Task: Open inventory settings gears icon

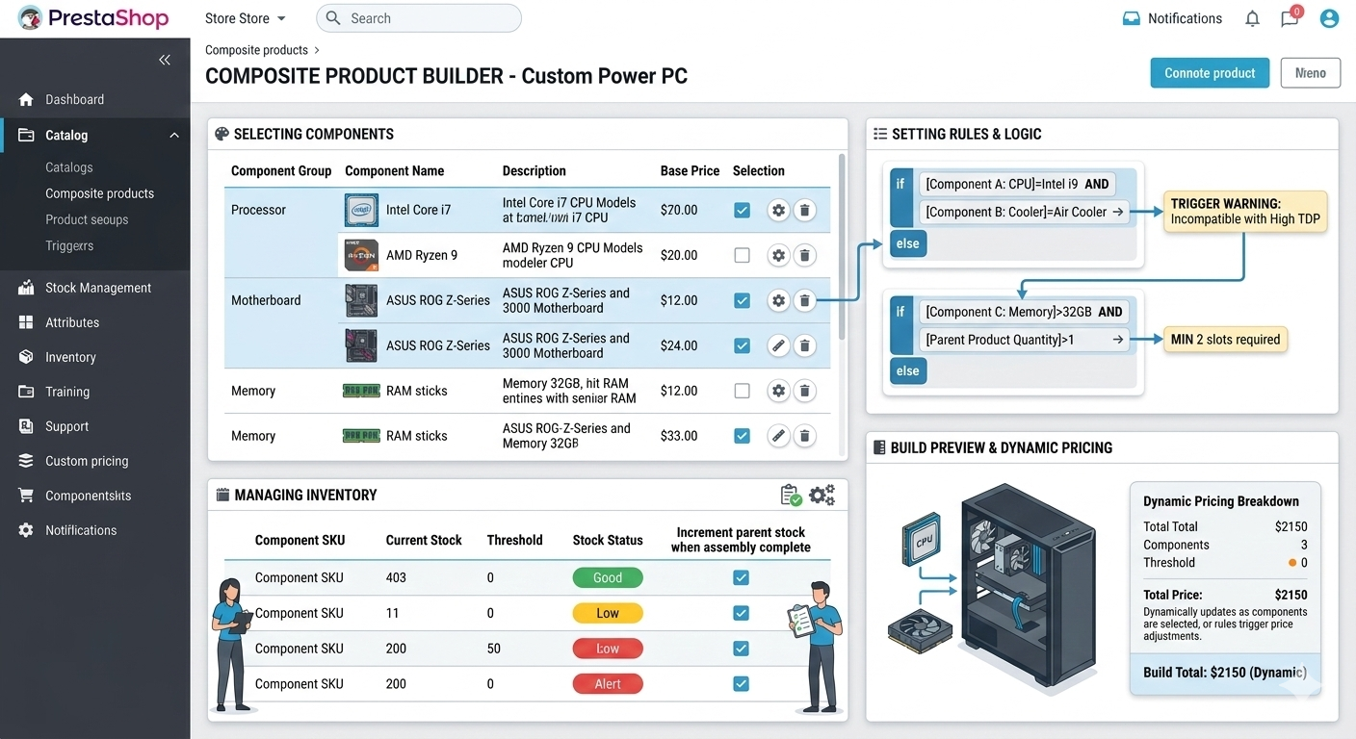Action: point(821,495)
